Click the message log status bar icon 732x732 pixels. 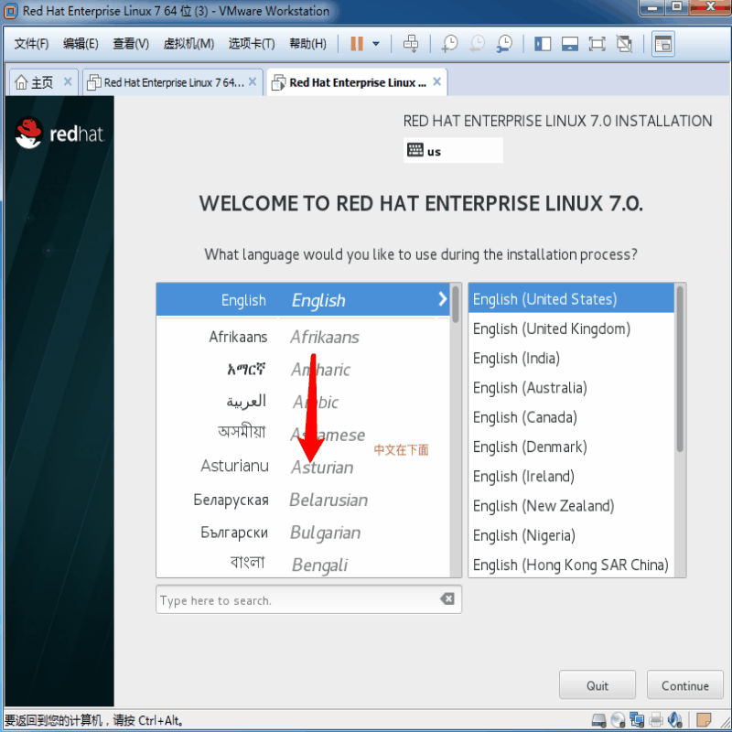[x=704, y=720]
